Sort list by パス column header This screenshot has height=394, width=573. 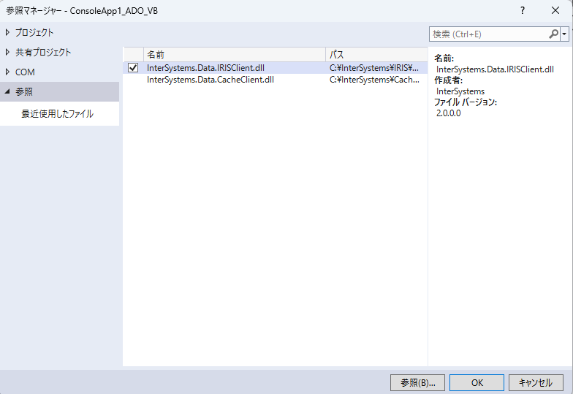tap(374, 55)
